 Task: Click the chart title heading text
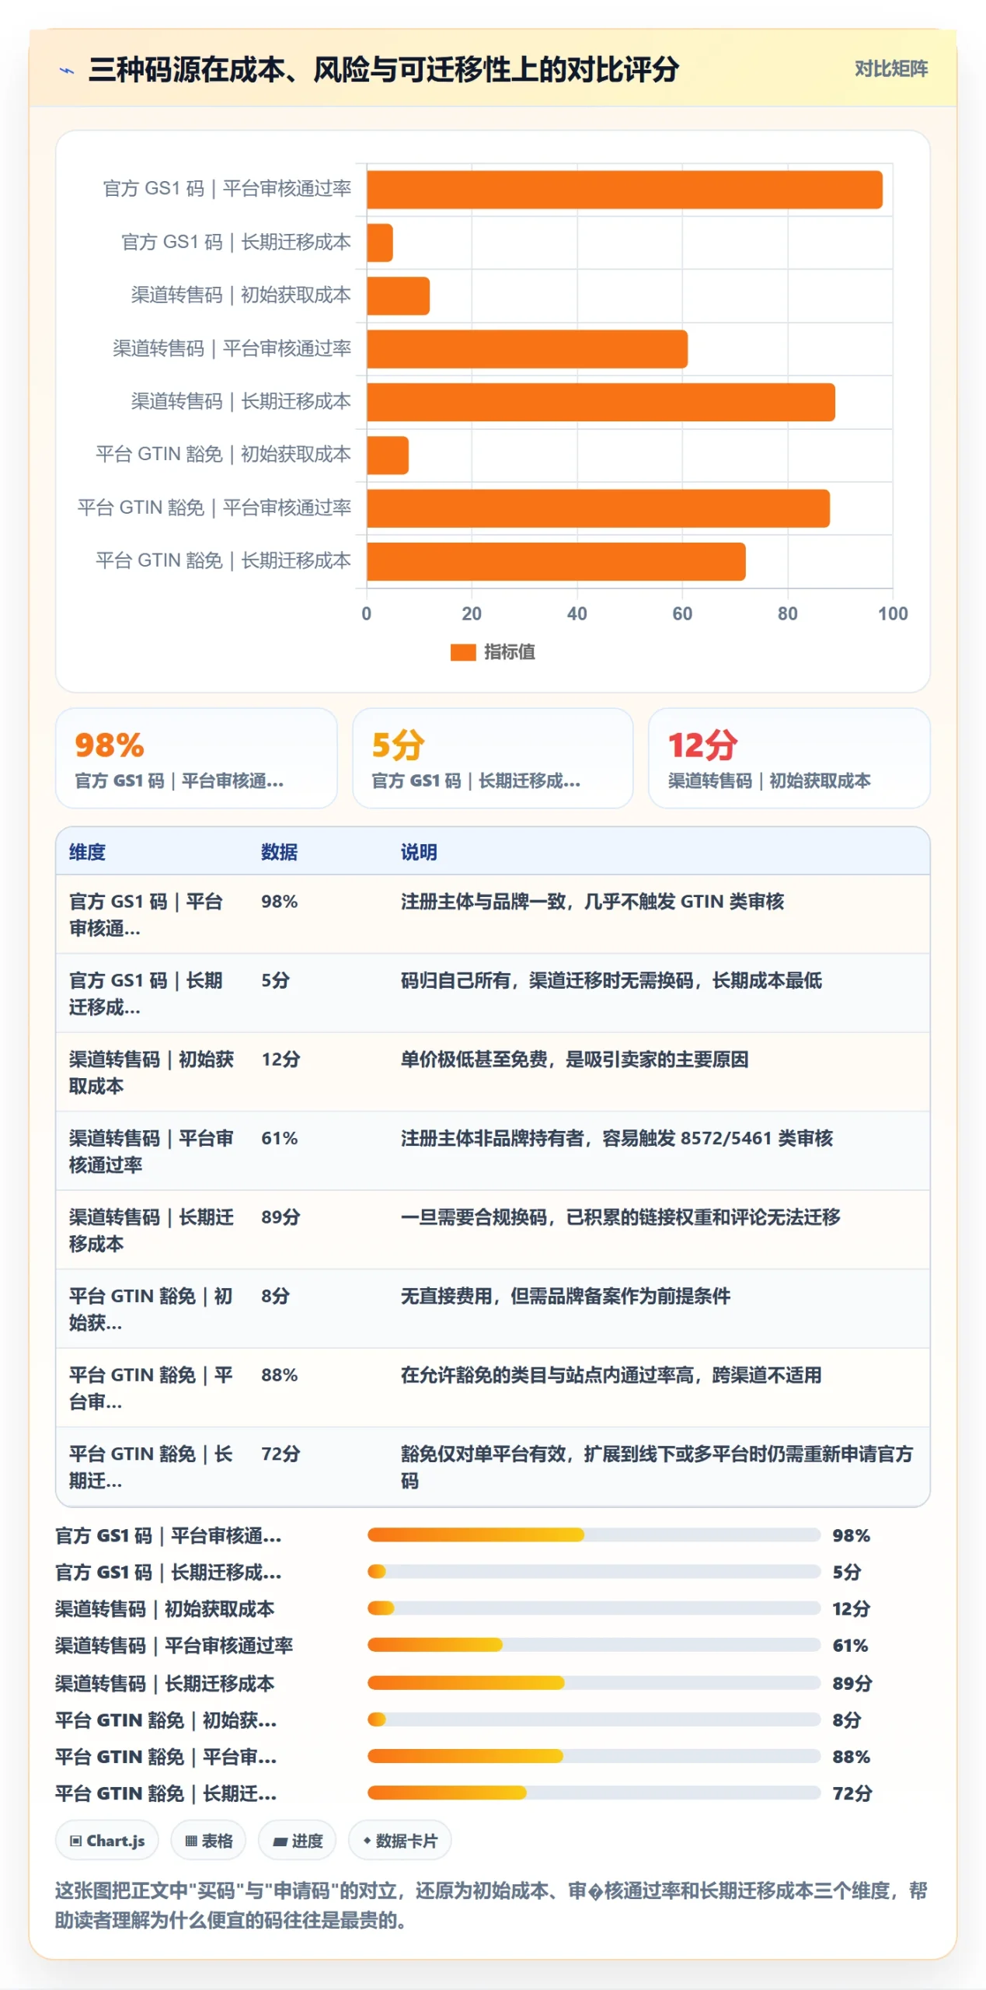tap(383, 70)
